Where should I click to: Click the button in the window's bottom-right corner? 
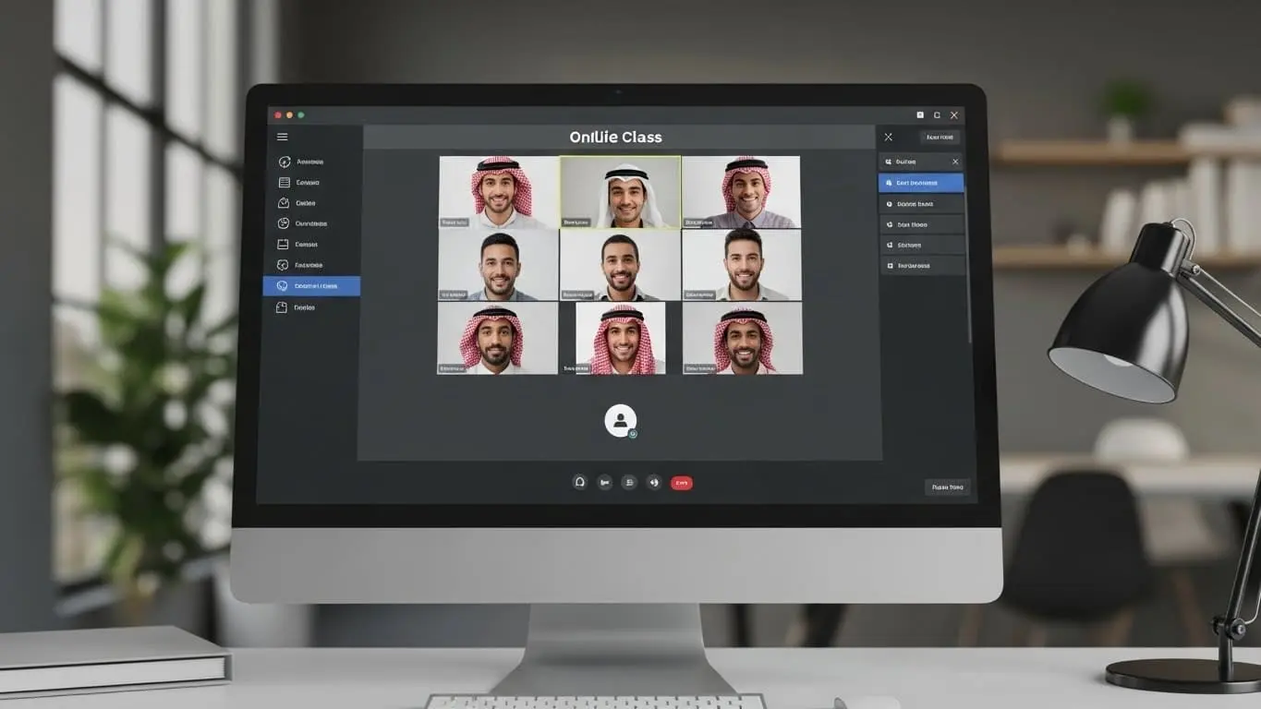pyautogui.click(x=947, y=487)
